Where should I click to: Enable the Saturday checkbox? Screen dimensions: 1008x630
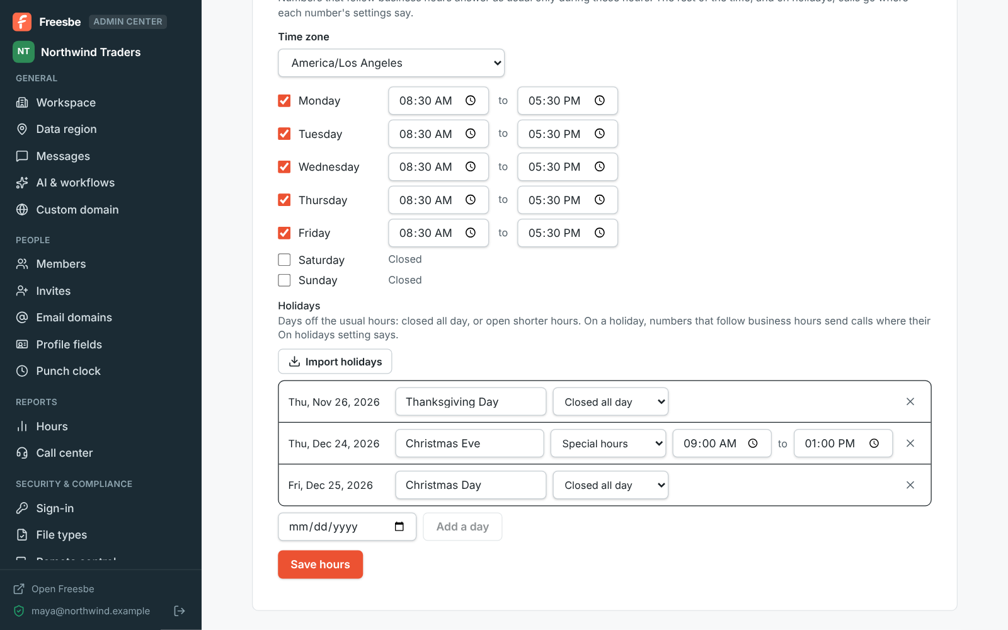[x=284, y=260]
